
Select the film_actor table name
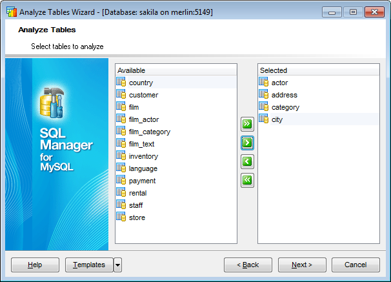click(x=144, y=119)
